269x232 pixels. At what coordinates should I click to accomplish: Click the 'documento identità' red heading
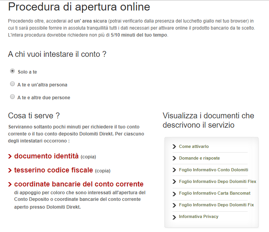pos(46,156)
